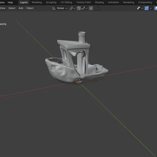
Task: Open the Rendering workspace tab
Action: pyautogui.click(x=128, y=2)
